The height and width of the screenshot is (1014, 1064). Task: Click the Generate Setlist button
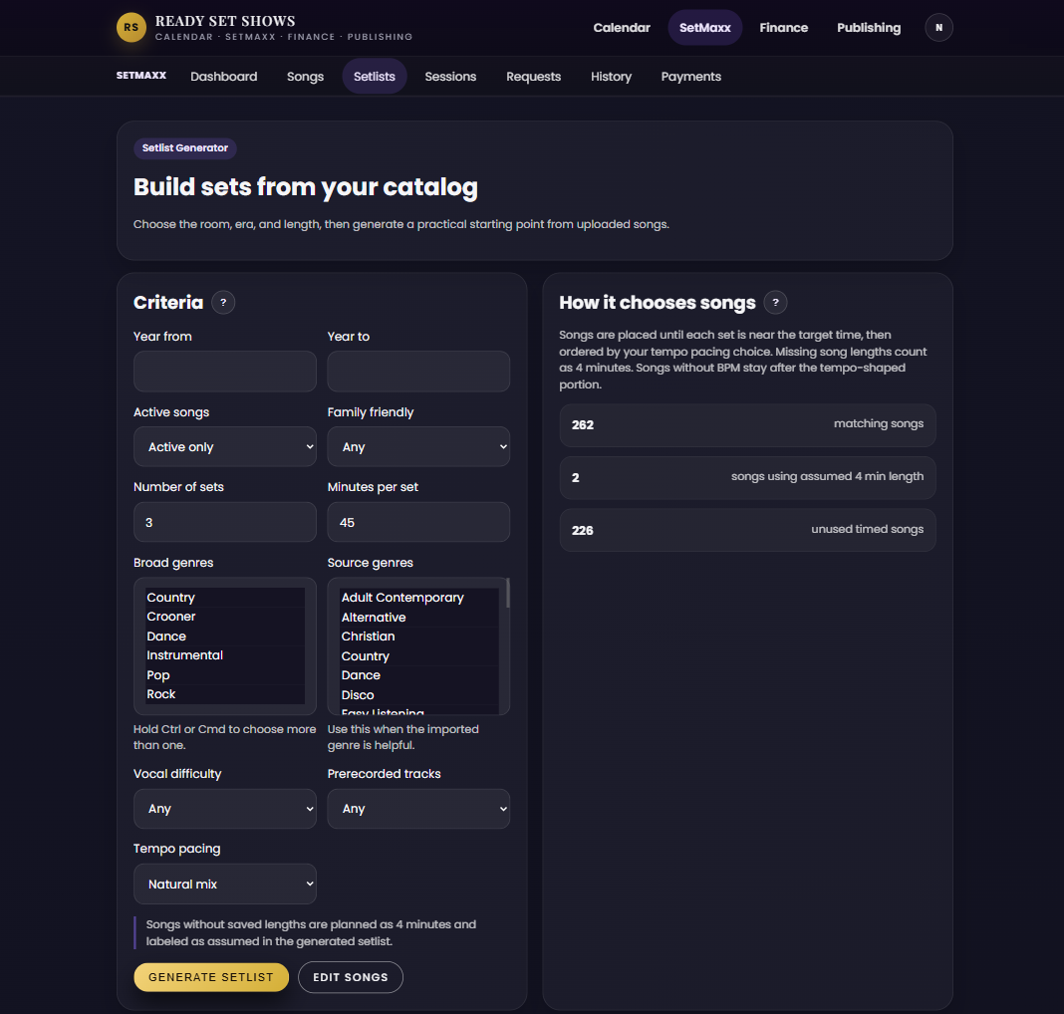[211, 977]
